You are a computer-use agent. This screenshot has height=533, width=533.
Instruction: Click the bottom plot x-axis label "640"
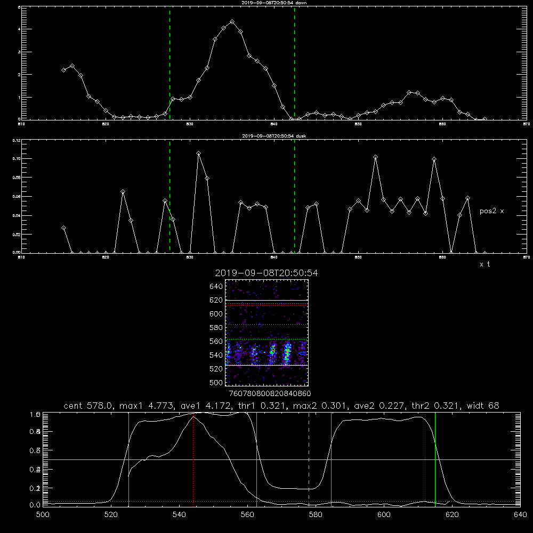[x=520, y=515]
